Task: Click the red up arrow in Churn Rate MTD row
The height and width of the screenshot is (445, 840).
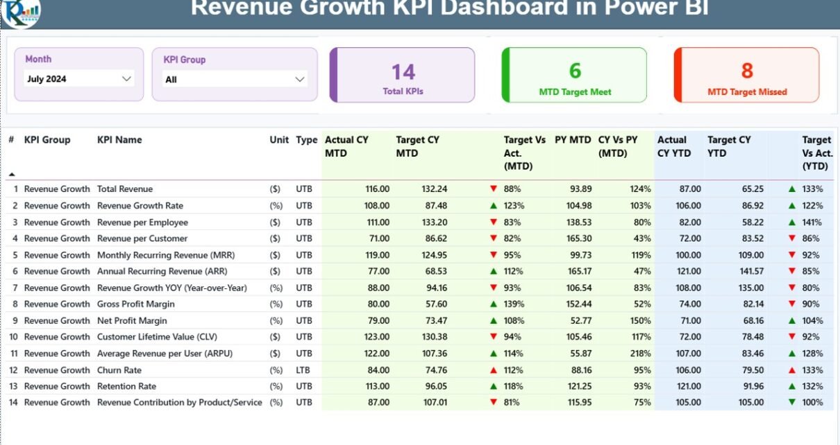Action: tap(494, 370)
